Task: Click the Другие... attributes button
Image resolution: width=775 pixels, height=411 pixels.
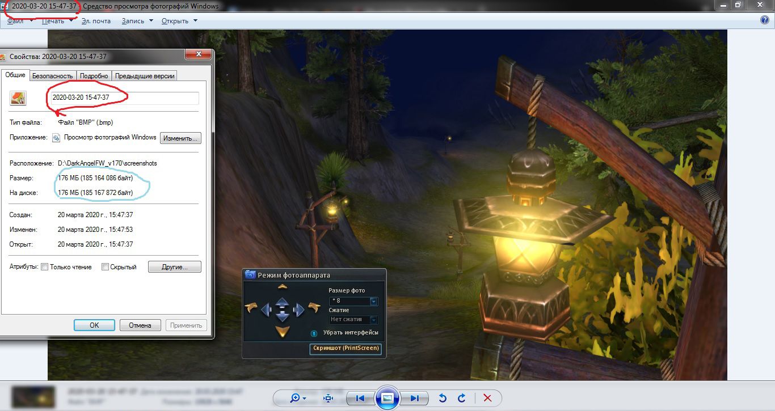Action: coord(174,266)
